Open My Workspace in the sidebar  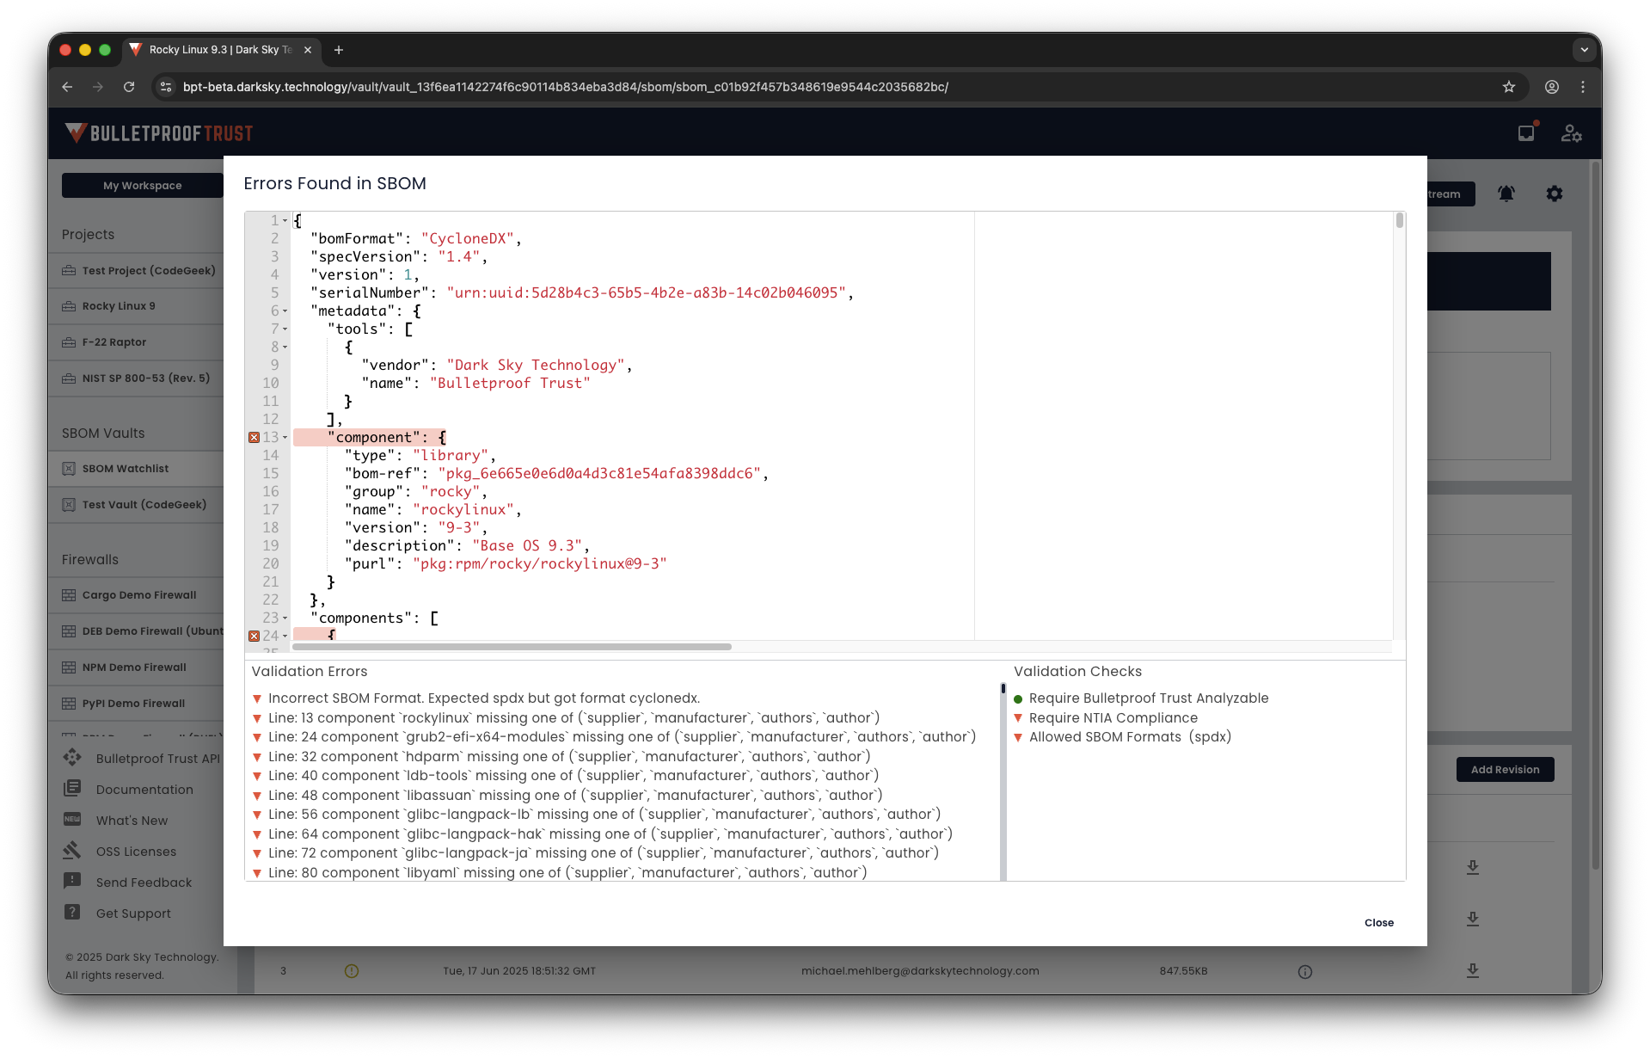(143, 186)
